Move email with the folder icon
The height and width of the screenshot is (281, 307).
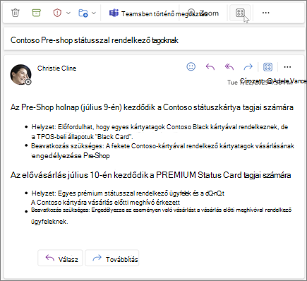click(83, 13)
